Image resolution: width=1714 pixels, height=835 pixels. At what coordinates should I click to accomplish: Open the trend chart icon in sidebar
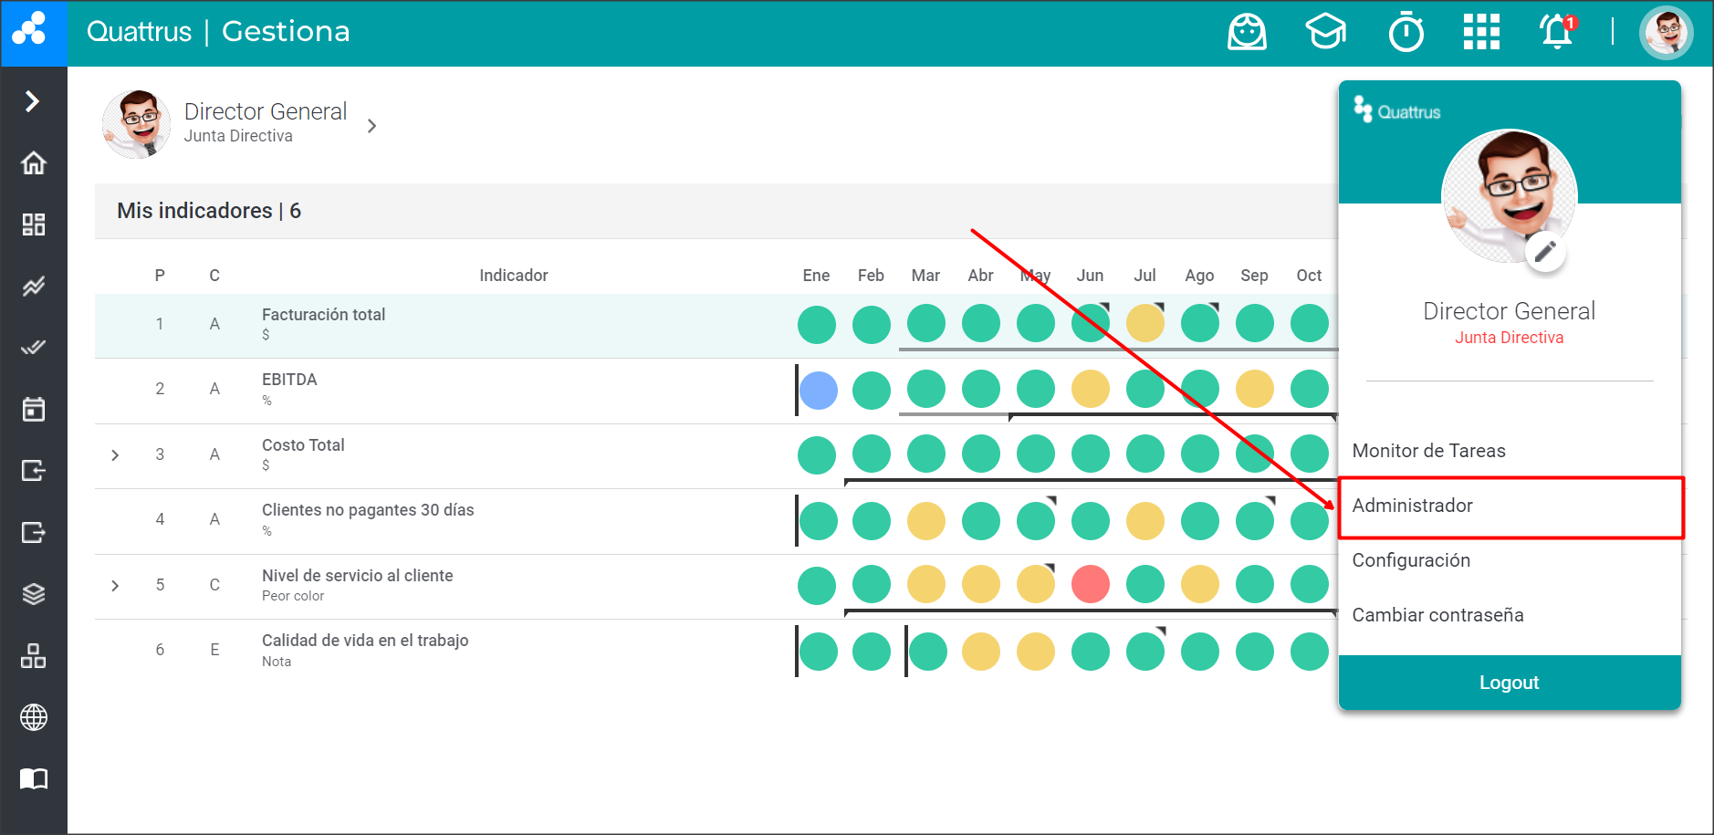pyautogui.click(x=34, y=287)
